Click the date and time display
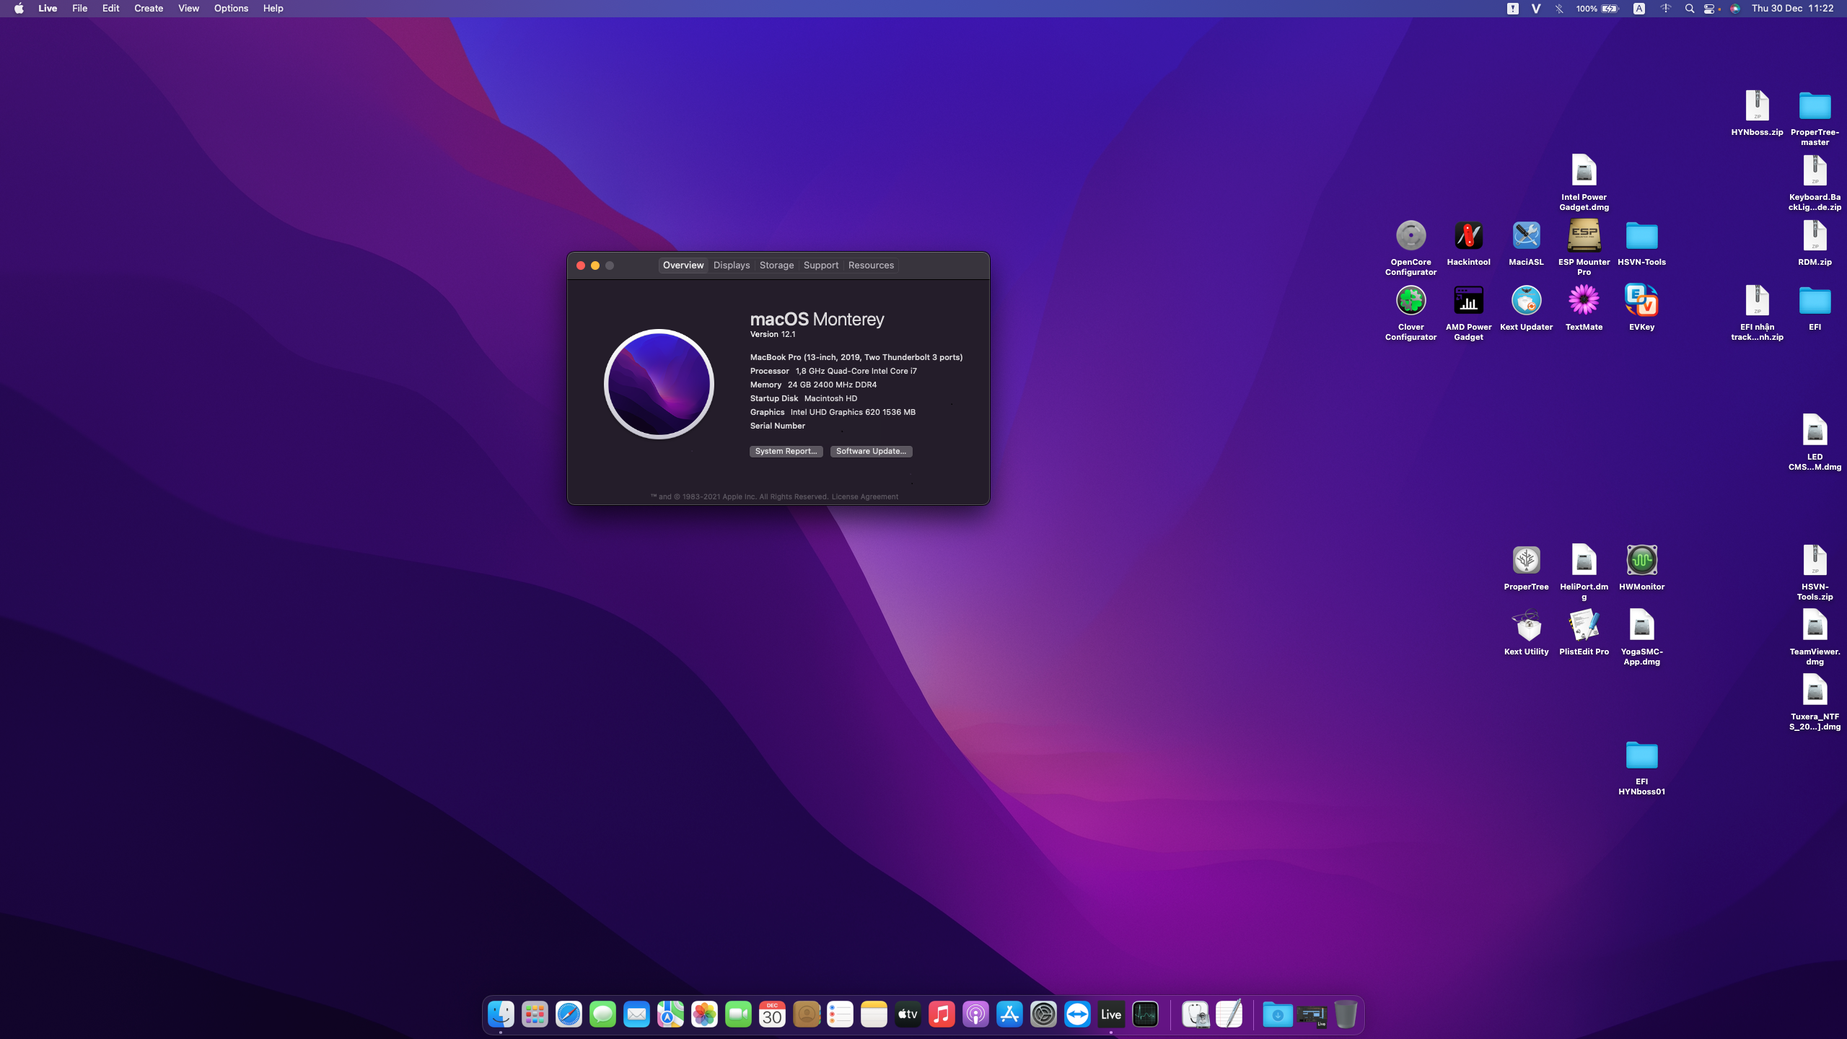Viewport: 1847px width, 1039px height. [1792, 9]
